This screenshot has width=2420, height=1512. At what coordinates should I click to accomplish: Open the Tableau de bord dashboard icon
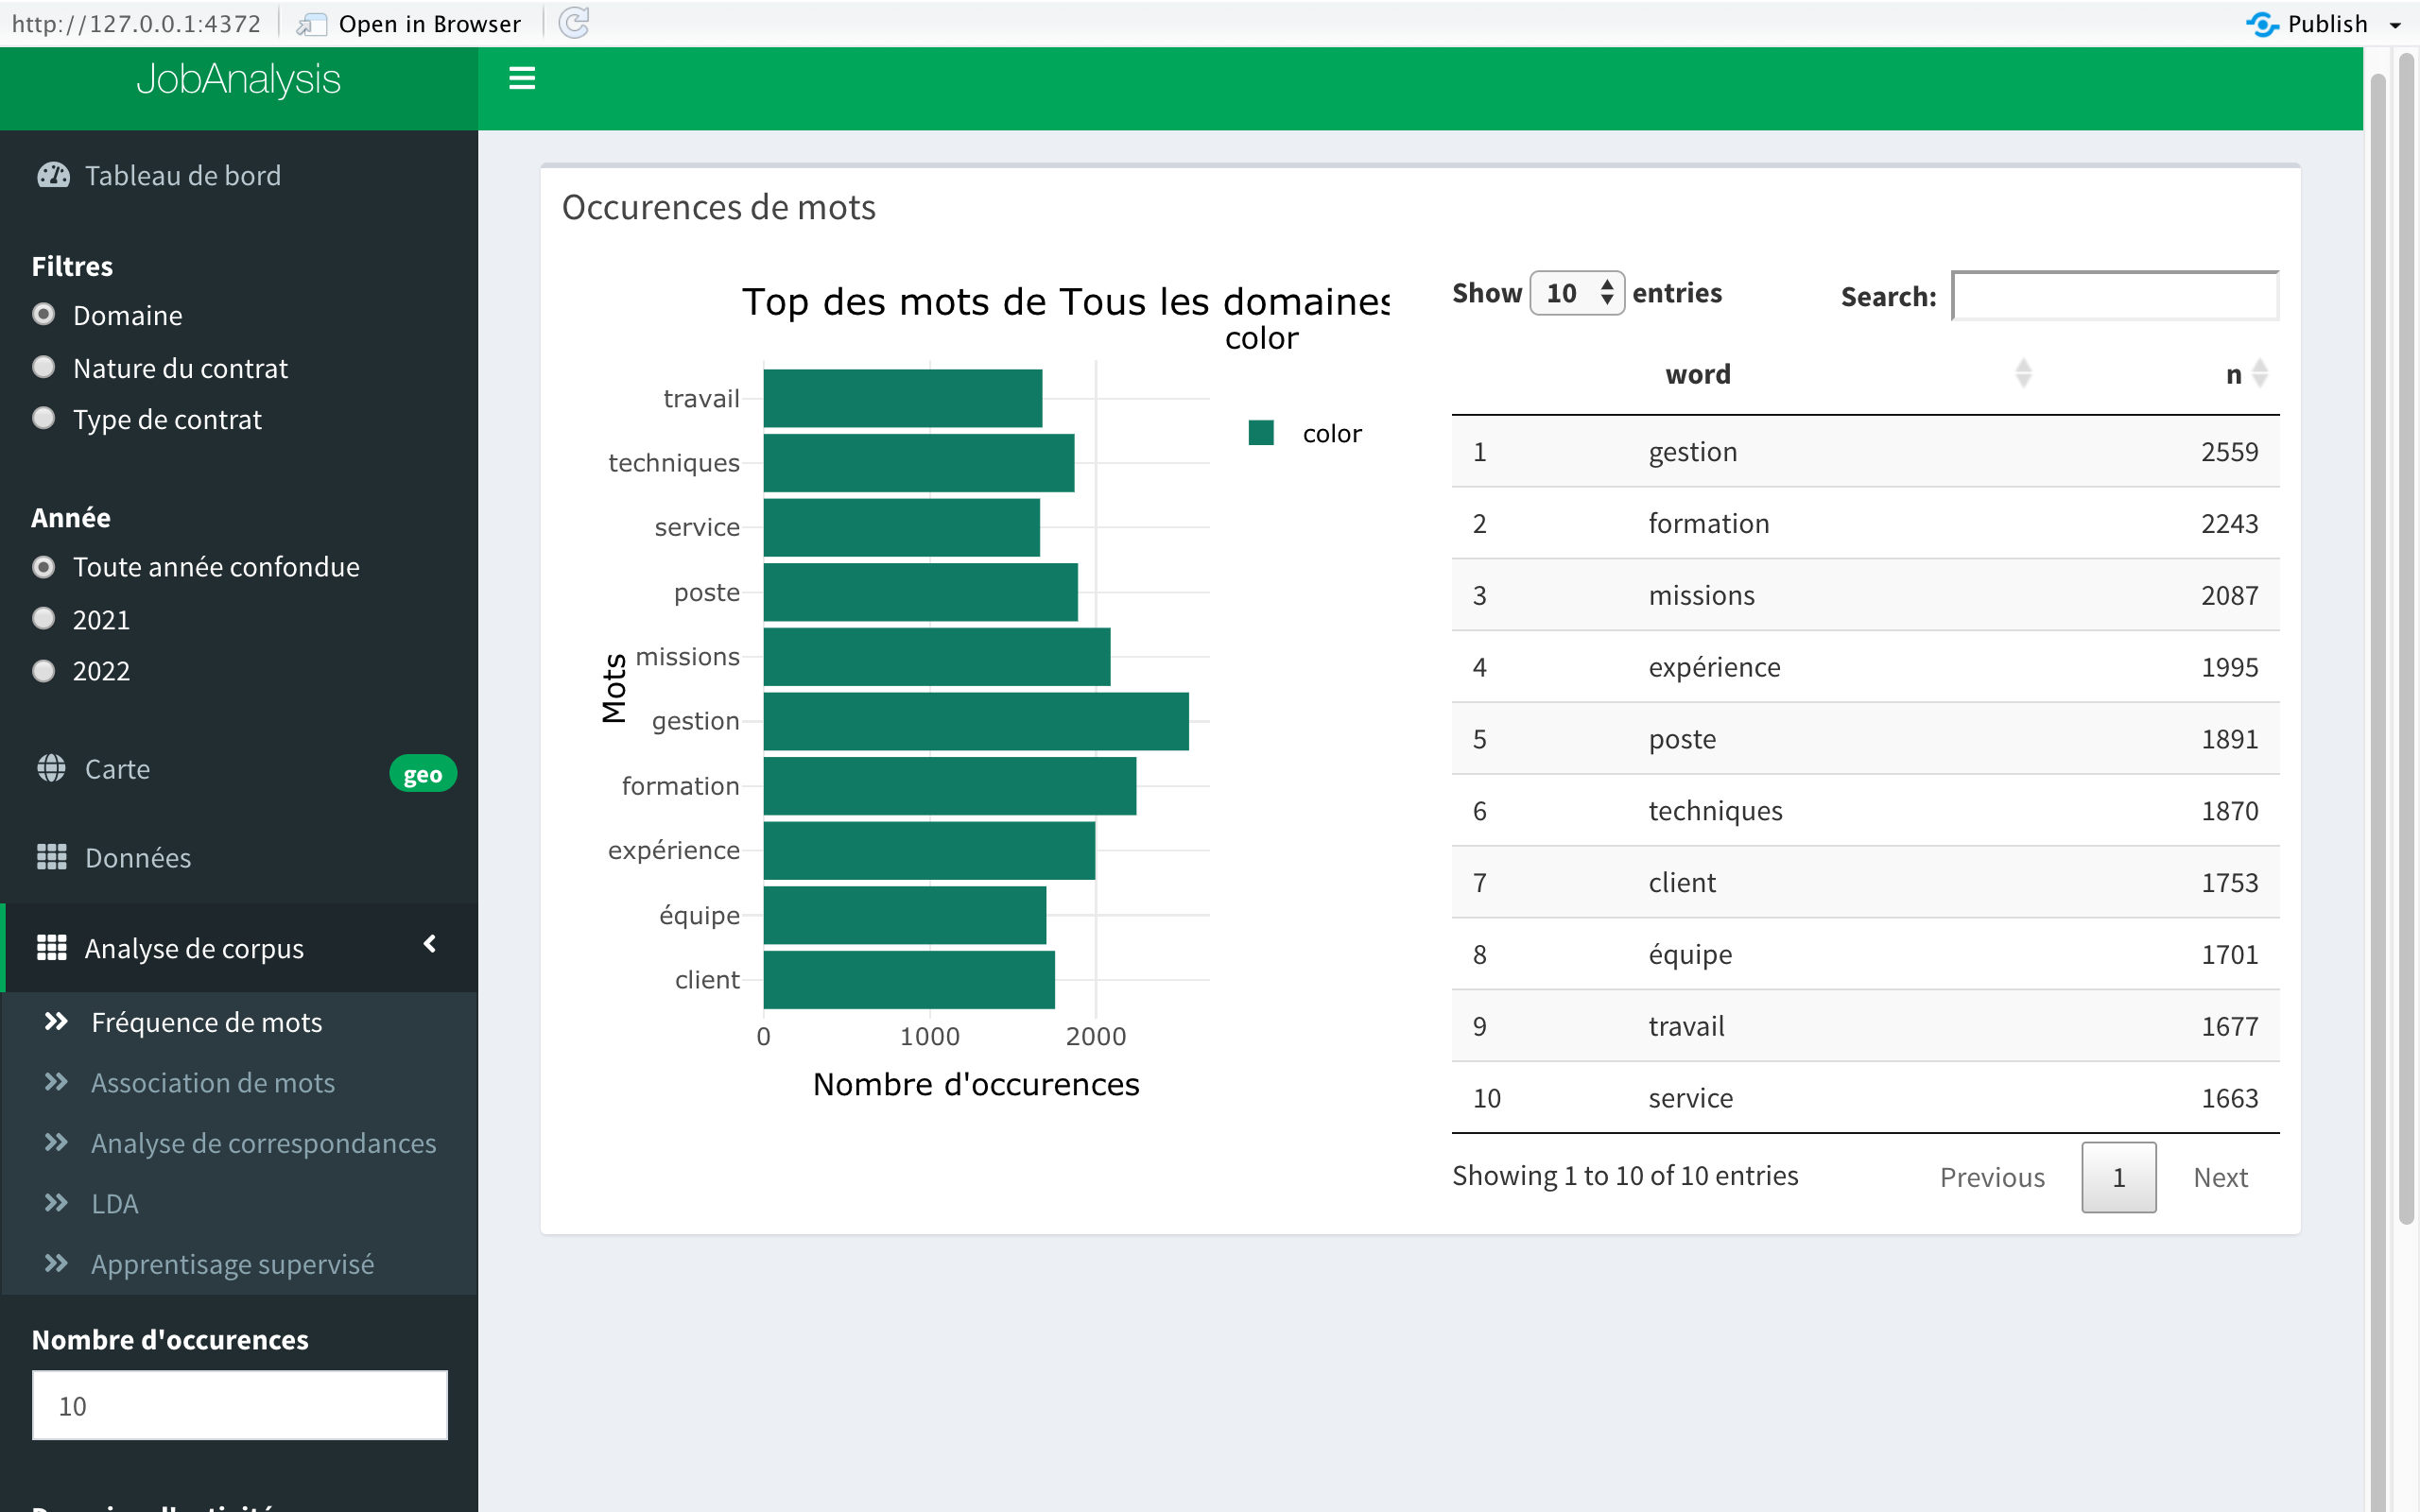[x=53, y=175]
